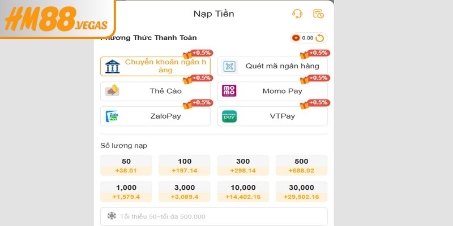Choose Thẻ Cào payment method
Viewport: 453px width, 226px height.
tap(155, 91)
